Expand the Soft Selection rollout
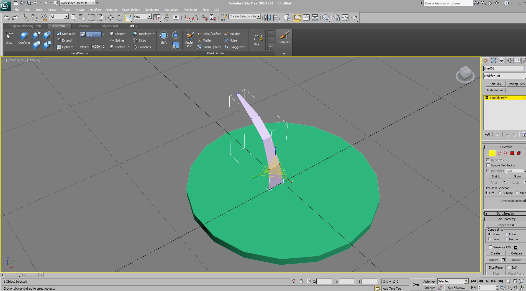Viewport: 526px width, 291px height. pos(506,213)
